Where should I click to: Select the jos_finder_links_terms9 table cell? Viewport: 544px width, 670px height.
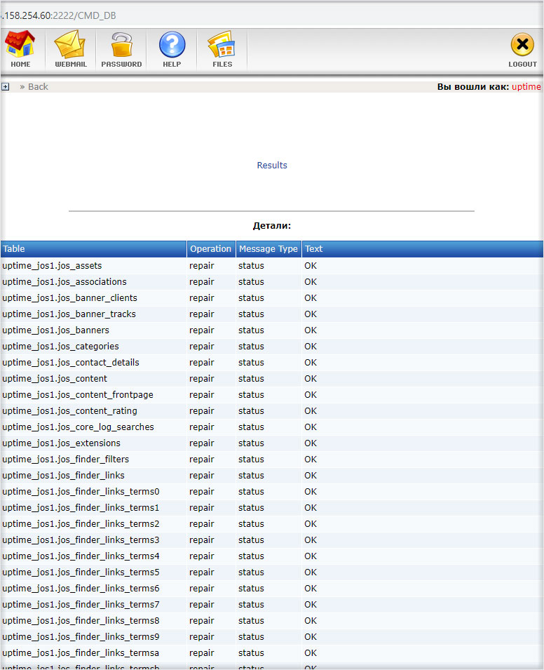(93, 637)
